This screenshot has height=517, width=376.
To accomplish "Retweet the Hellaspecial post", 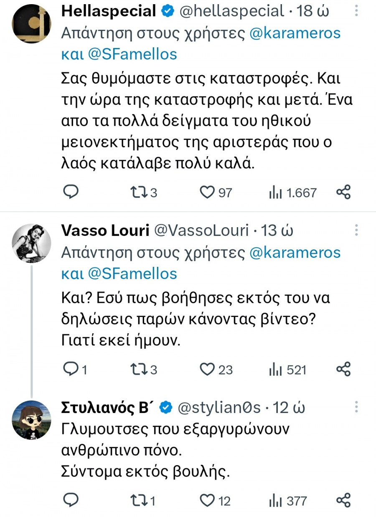I will pyautogui.click(x=138, y=192).
